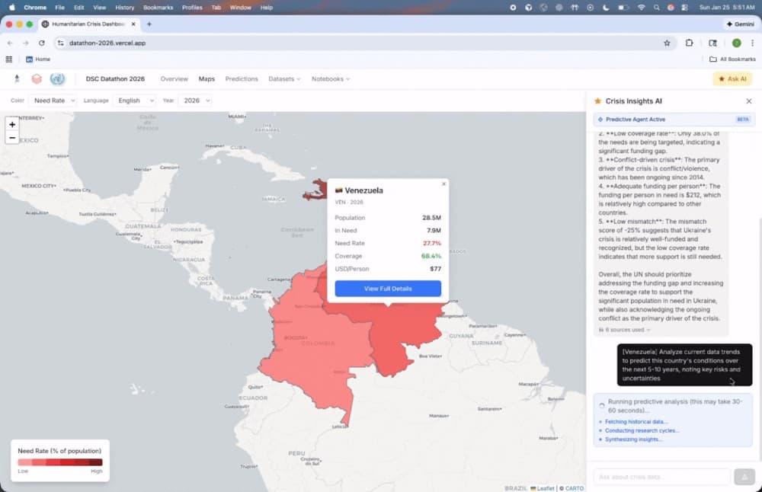Open the apps grid in bookmarks bar
Image resolution: width=762 pixels, height=492 pixels.
pos(8,59)
